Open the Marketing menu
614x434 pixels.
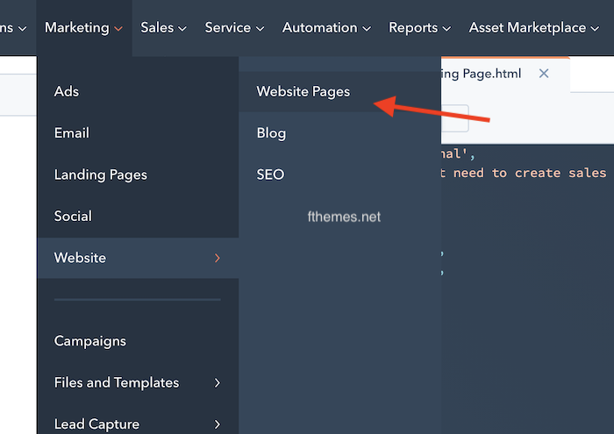tap(84, 28)
